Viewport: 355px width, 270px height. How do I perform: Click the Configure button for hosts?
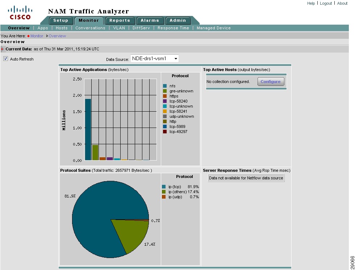pos(271,82)
